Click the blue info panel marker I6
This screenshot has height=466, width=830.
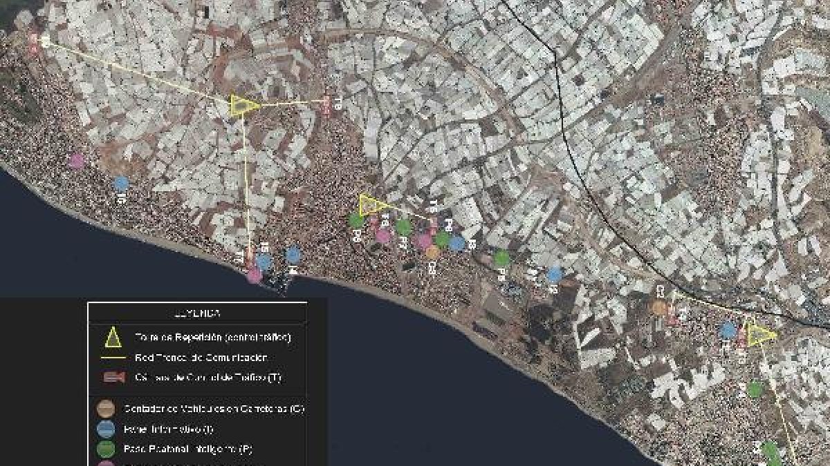(121, 184)
